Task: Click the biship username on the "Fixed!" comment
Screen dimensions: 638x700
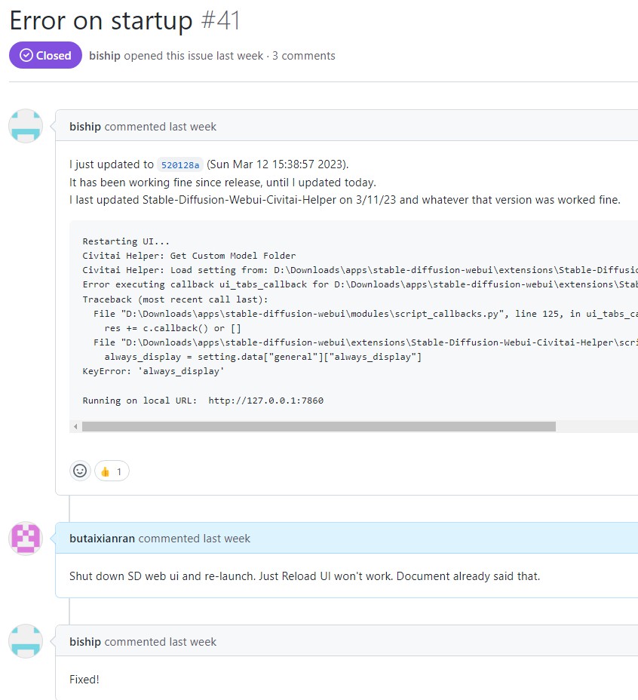Action: [85, 642]
